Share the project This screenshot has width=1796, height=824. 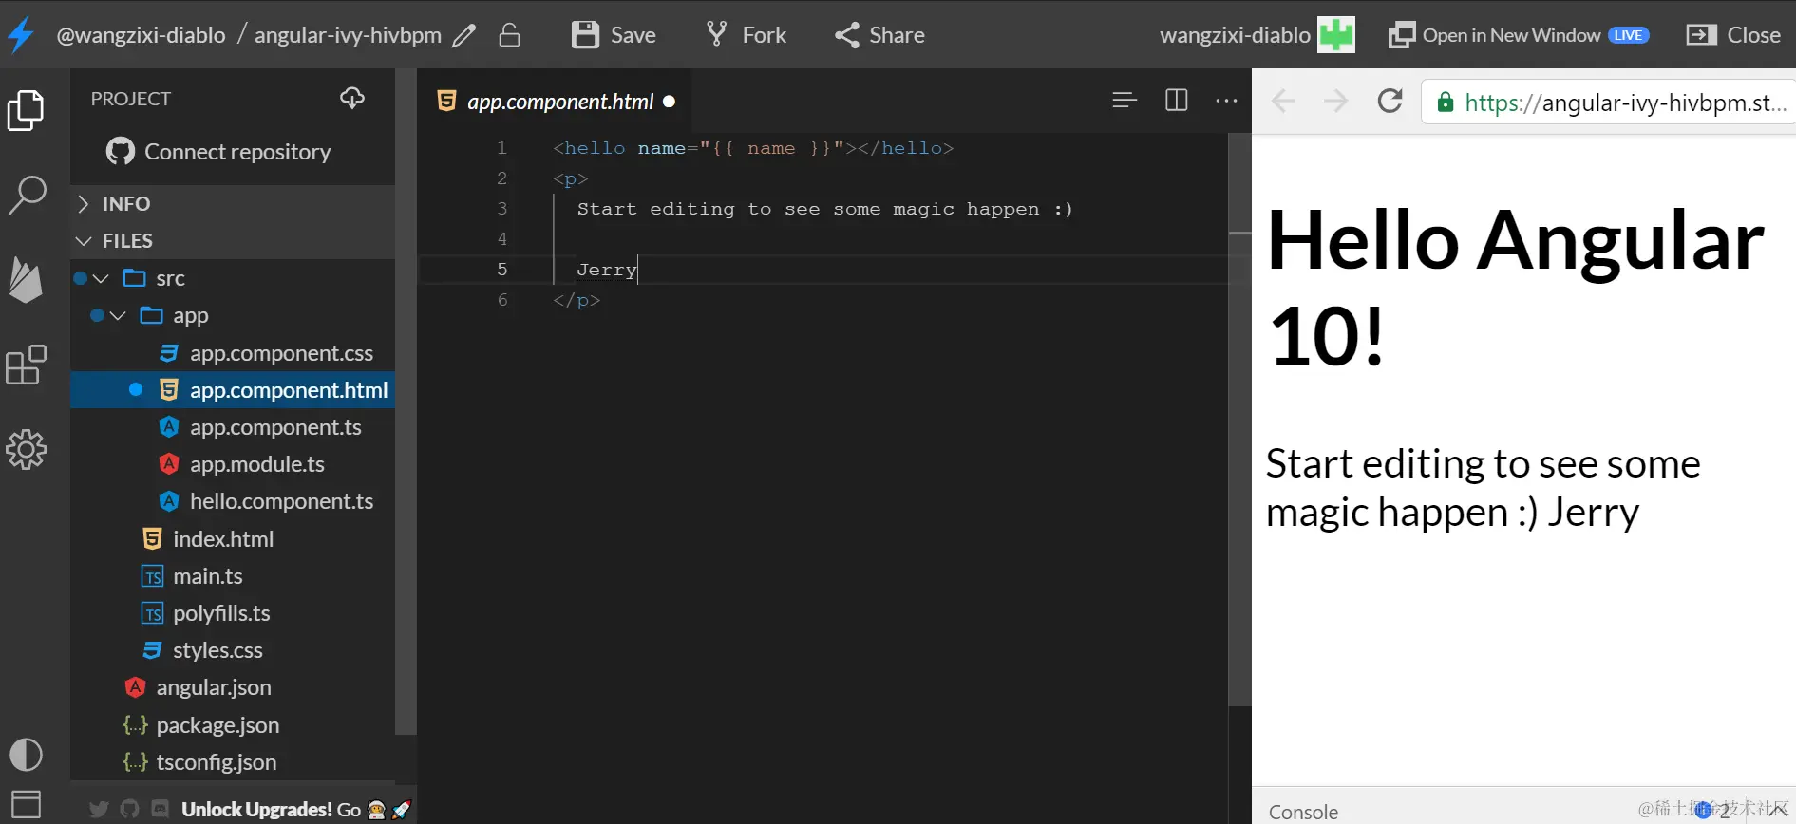(x=879, y=35)
